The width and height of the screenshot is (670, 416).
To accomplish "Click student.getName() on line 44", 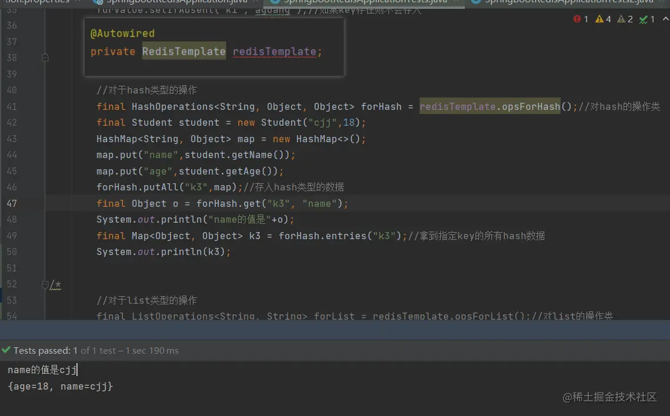I will [x=237, y=155].
